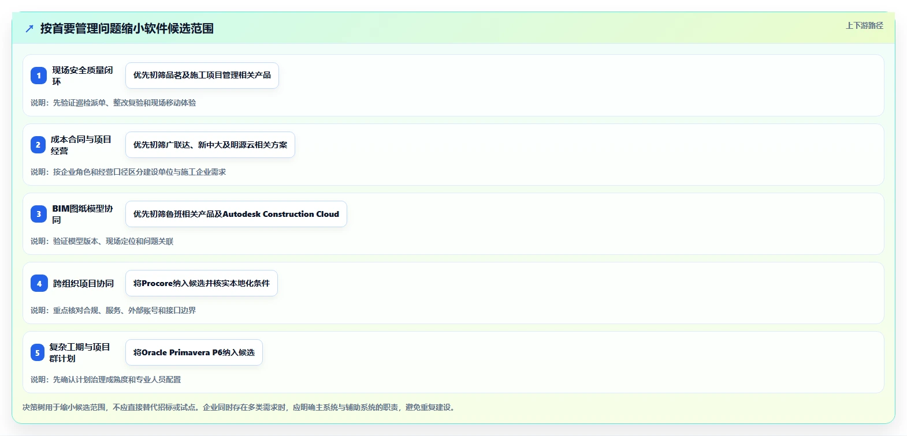Select the 成本合同与项目经营 heading

pos(81,145)
